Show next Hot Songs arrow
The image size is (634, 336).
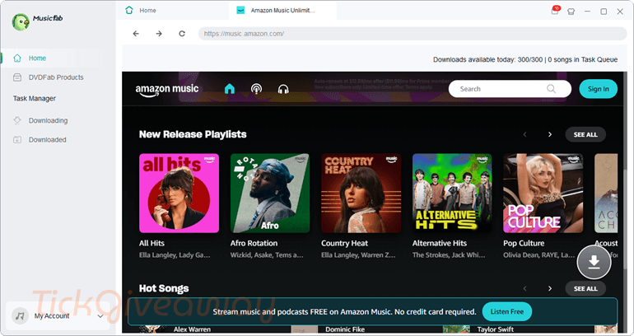[x=550, y=289]
